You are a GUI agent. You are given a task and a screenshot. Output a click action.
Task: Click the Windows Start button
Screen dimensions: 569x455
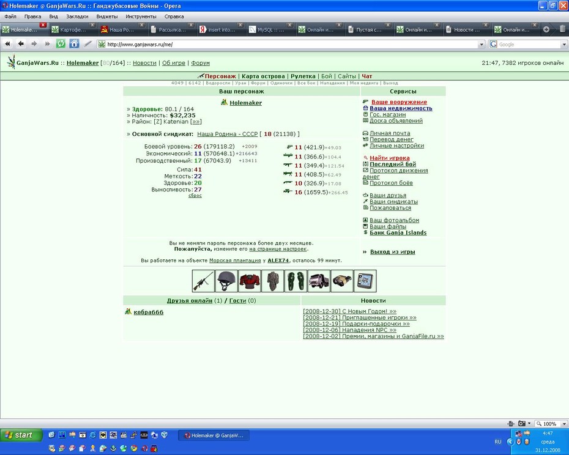click(x=21, y=435)
